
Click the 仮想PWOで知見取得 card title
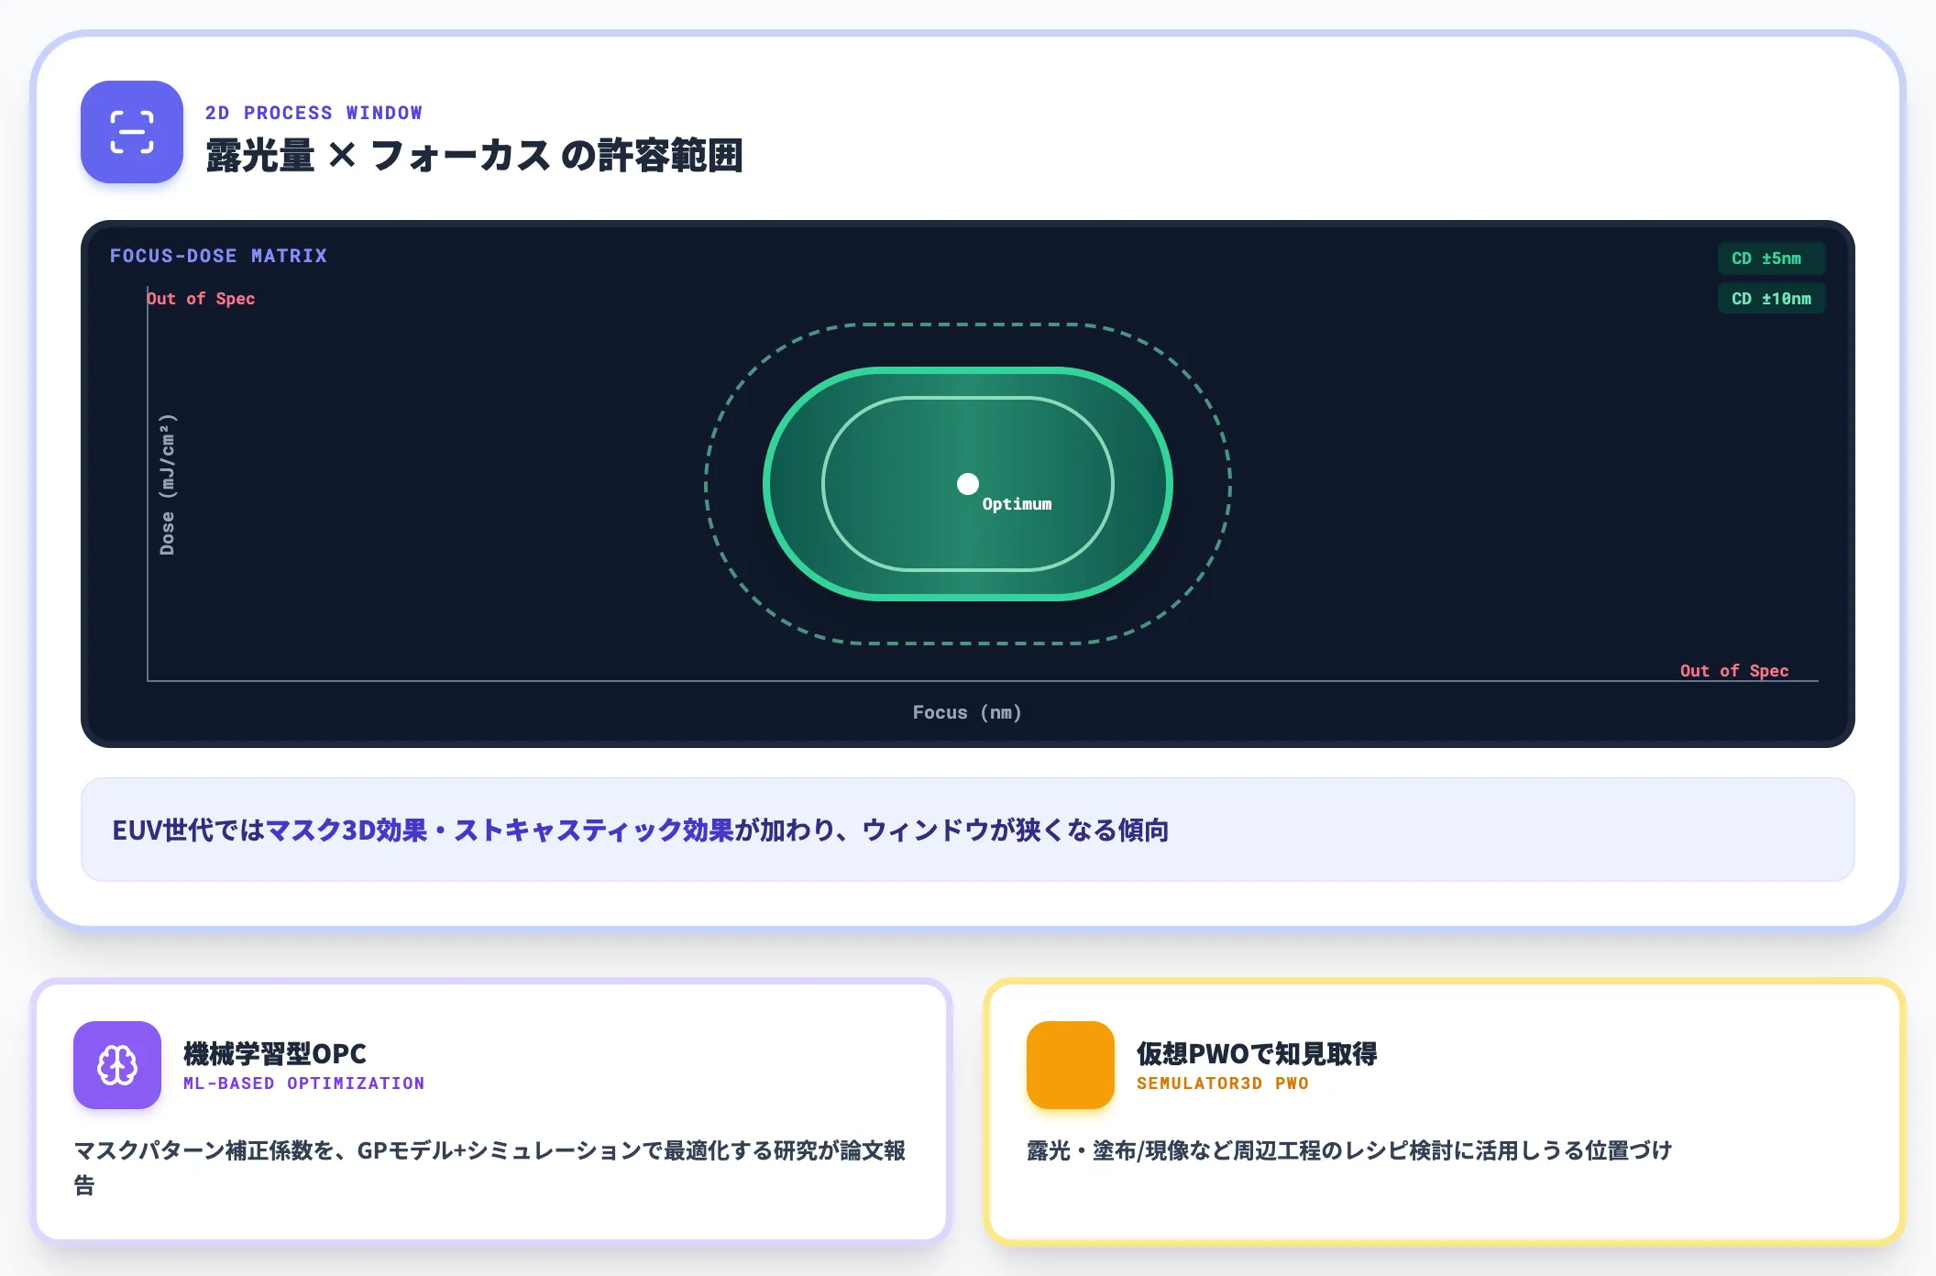1257,1053
